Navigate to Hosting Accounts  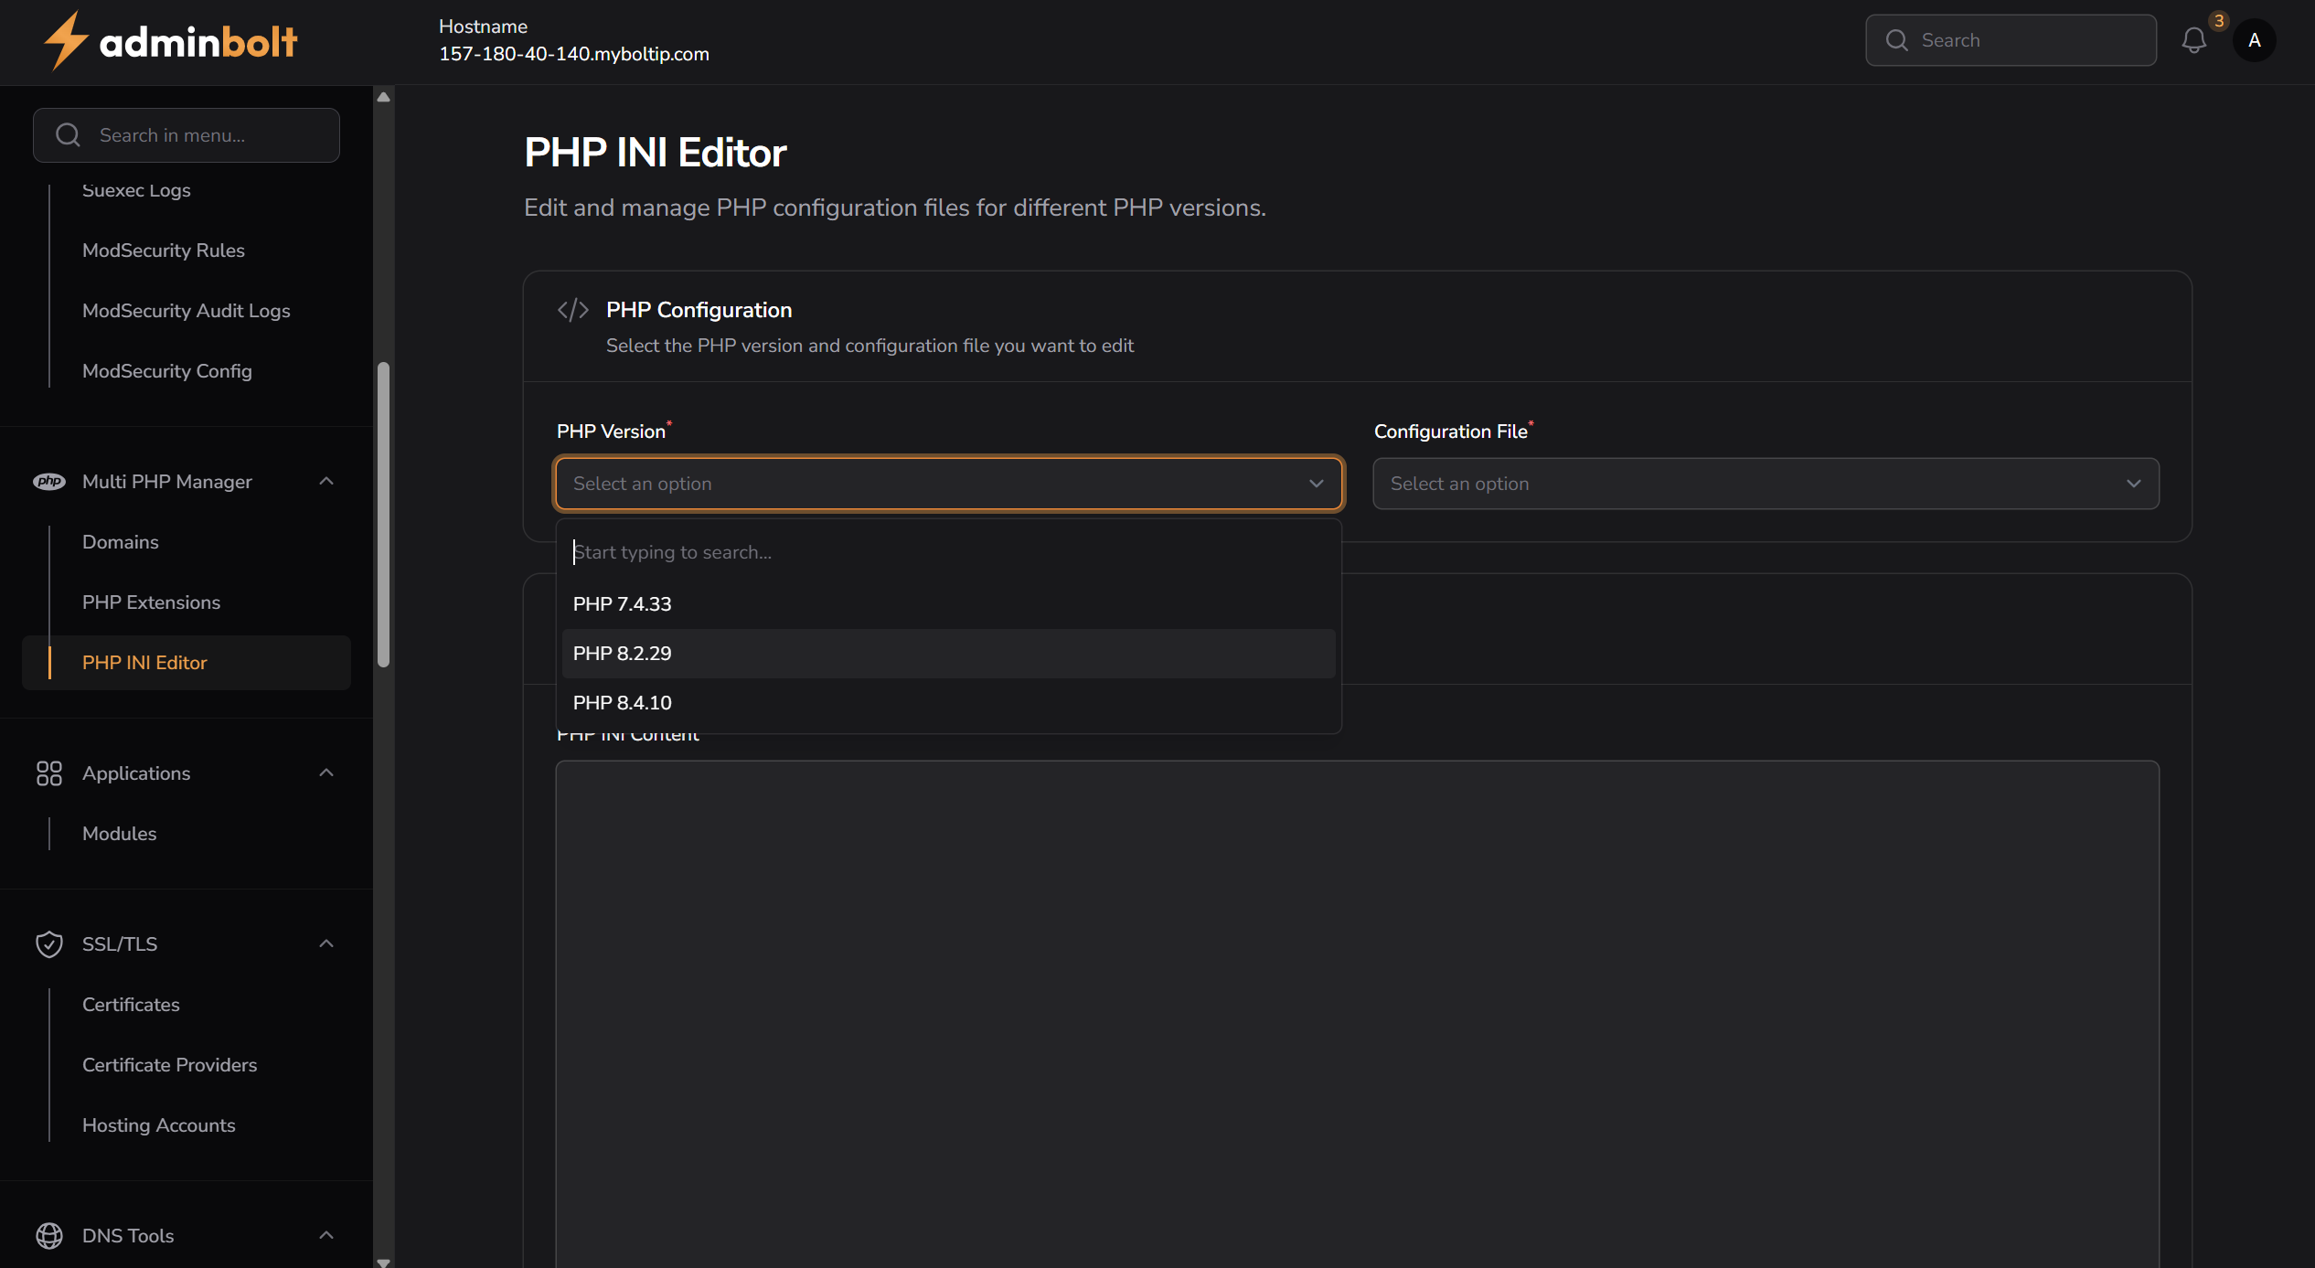click(158, 1125)
